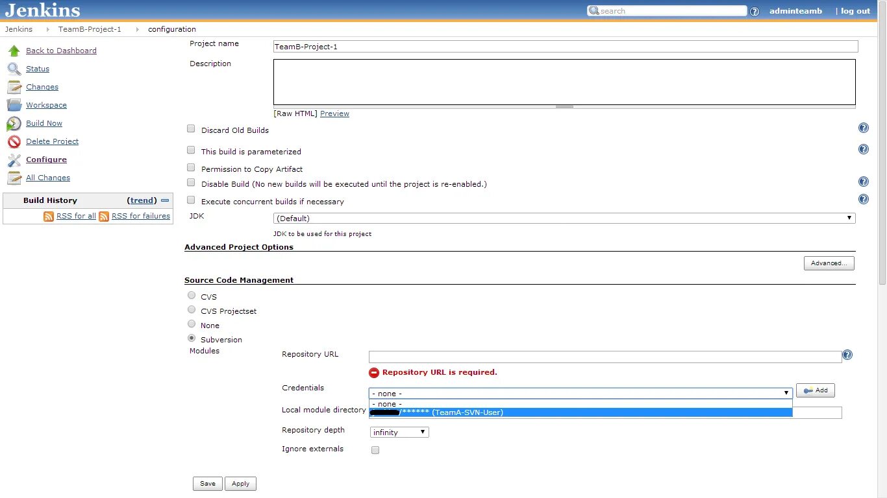Click Build Now link
The width and height of the screenshot is (887, 498).
(x=44, y=123)
